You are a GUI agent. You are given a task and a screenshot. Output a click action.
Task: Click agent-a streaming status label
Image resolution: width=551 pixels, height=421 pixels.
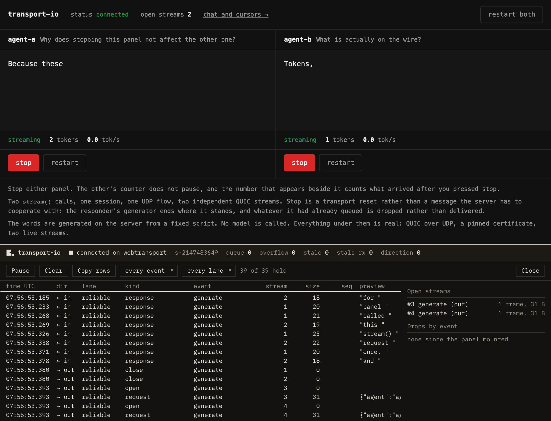[24, 140]
